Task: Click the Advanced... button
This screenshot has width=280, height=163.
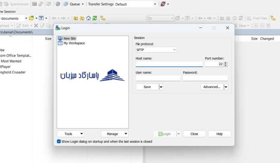Action: point(212,87)
